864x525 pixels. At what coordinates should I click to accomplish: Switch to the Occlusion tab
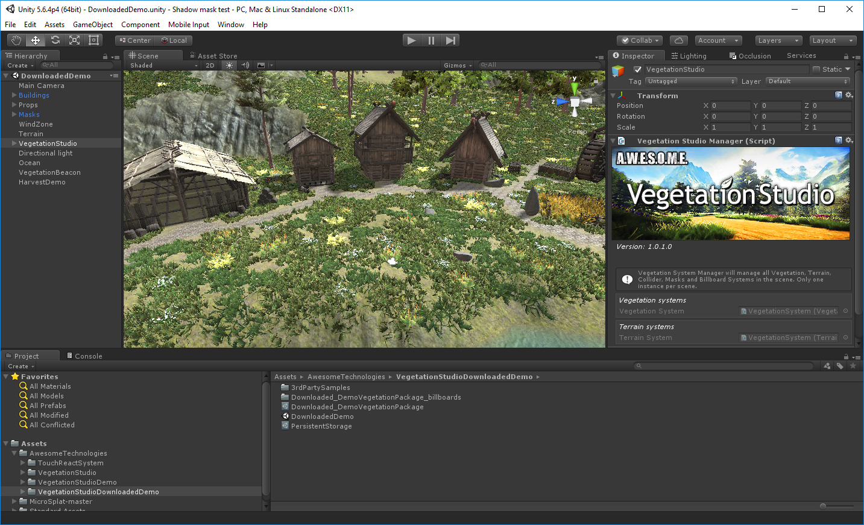[750, 56]
